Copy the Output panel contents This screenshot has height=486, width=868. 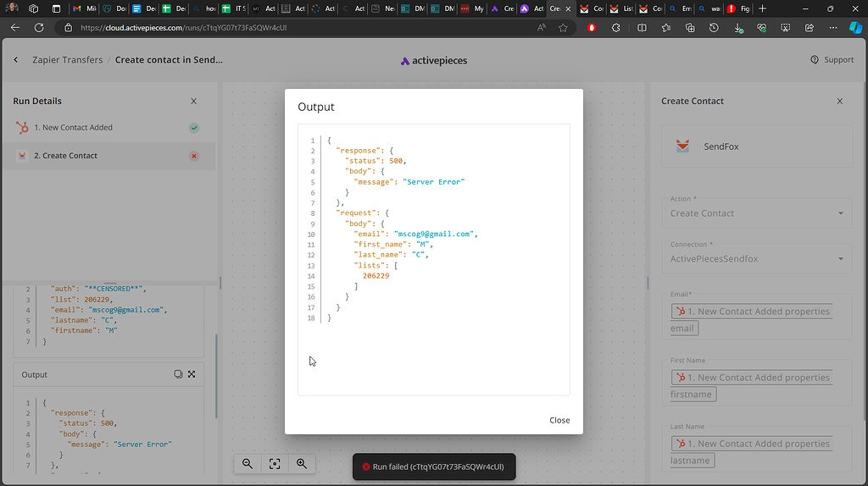(x=178, y=374)
